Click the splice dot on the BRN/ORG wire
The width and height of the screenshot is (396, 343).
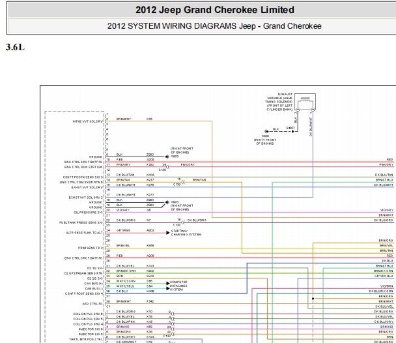pyautogui.click(x=313, y=299)
